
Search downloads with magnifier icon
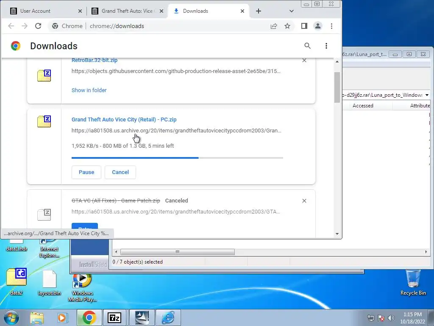308,46
